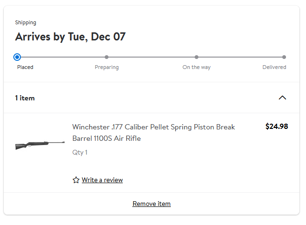Click the Remove item link
Image resolution: width=306 pixels, height=225 pixels.
151,204
